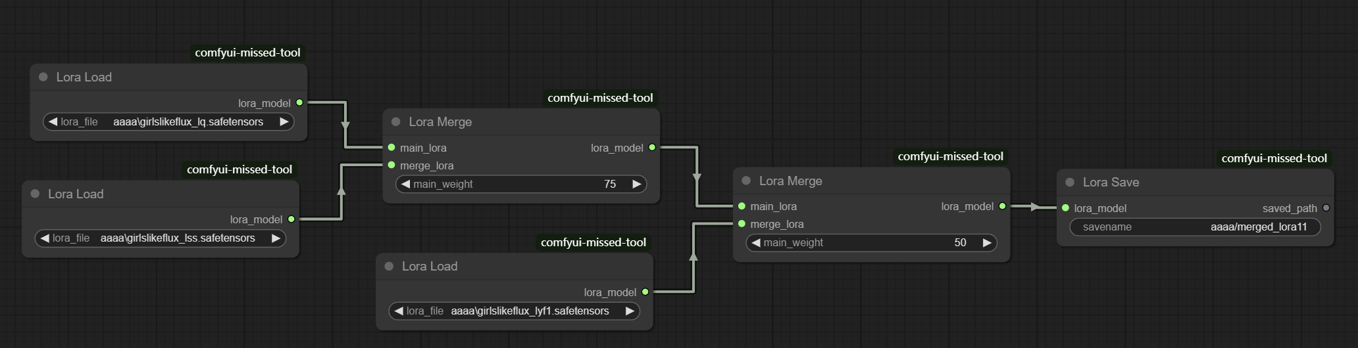Select title of girlslikeflux_lss Lora Load node
Image resolution: width=1358 pixels, height=348 pixels.
click(x=76, y=194)
